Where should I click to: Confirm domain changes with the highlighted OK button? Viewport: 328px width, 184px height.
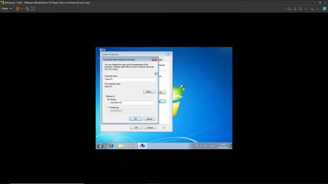point(135,119)
